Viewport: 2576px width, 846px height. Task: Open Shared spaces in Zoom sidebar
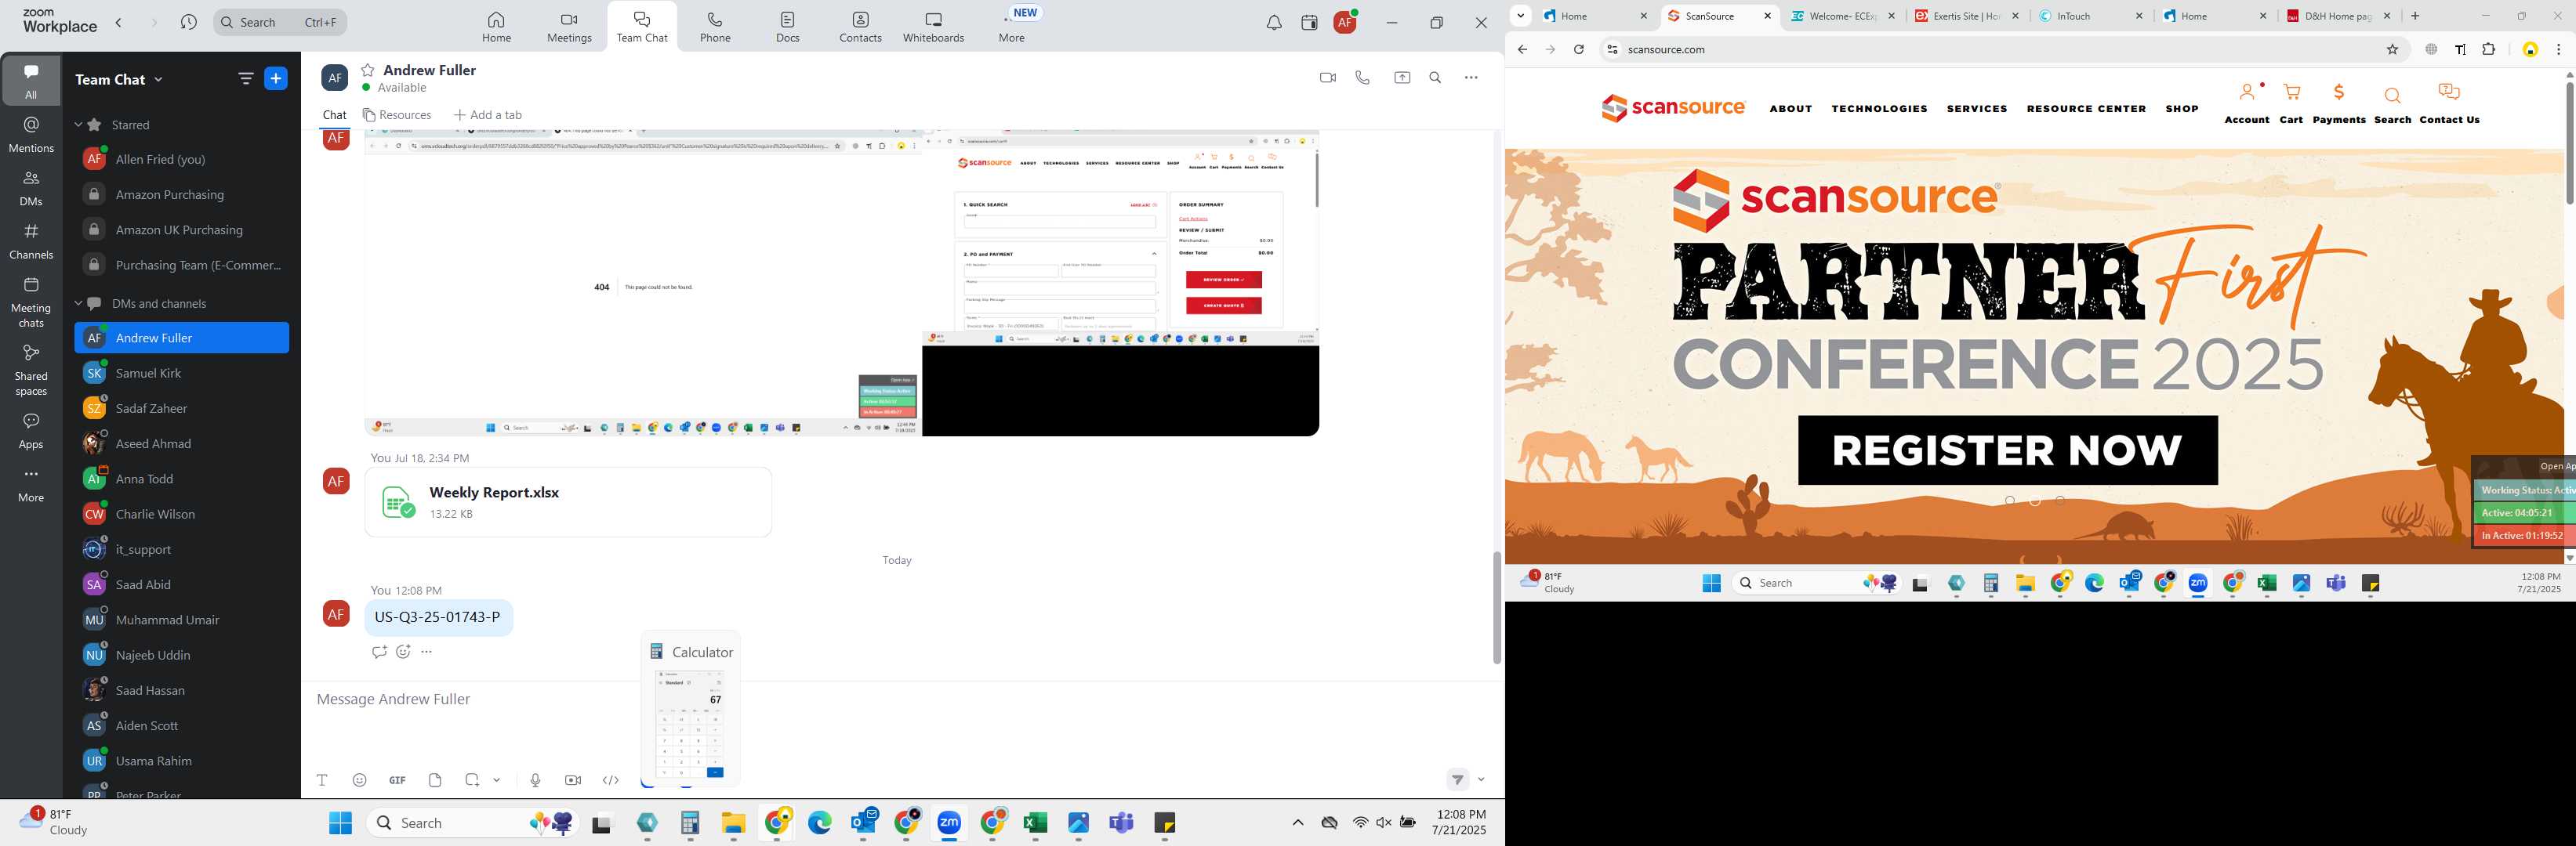31,370
